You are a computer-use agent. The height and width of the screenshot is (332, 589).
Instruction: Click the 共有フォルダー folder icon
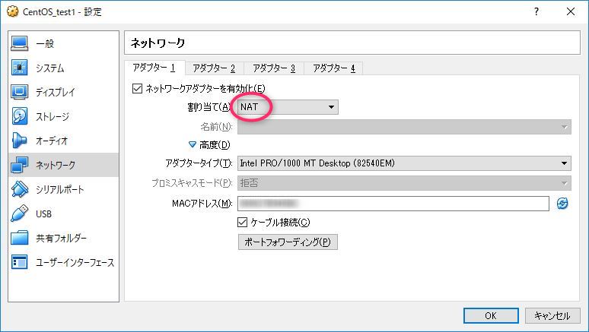(x=19, y=238)
